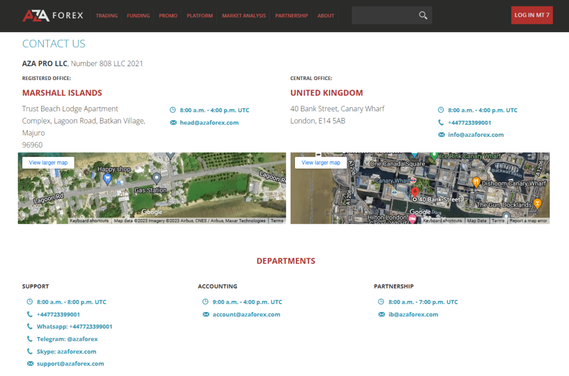The image size is (569, 376).
Task: Click the envelope icon next to info@azaforex.com
Action: coord(441,135)
